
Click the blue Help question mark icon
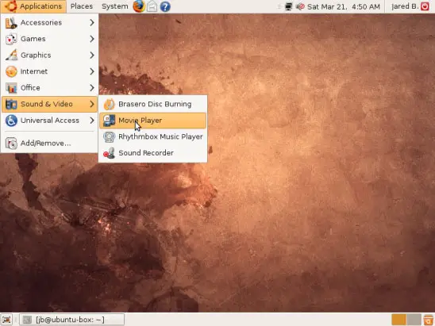(165, 6)
